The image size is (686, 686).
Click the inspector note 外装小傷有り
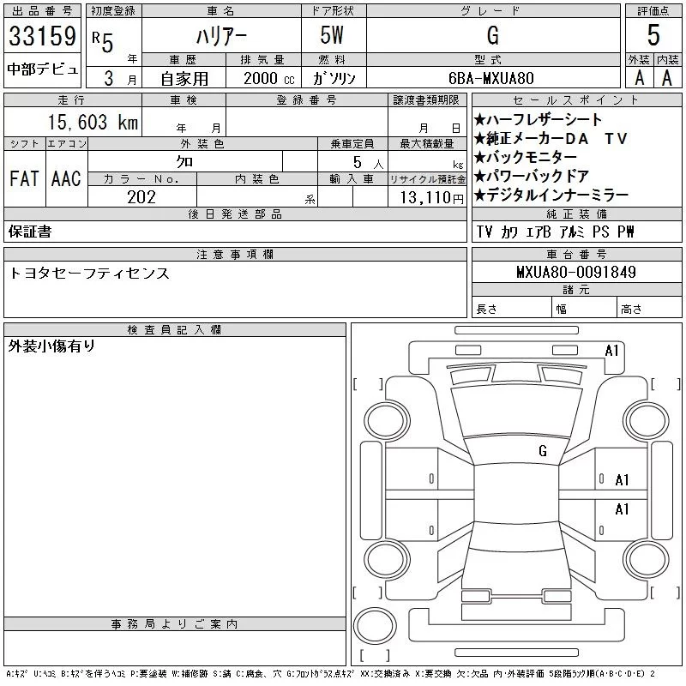[x=51, y=346]
